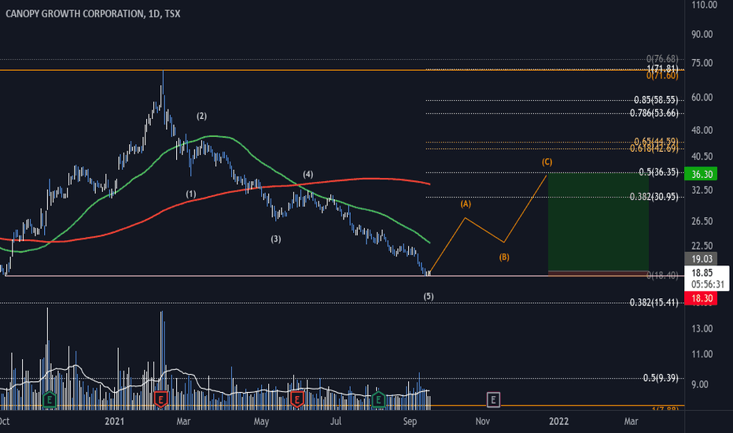
Task: Click the Nov label on time axis
Action: (482, 421)
